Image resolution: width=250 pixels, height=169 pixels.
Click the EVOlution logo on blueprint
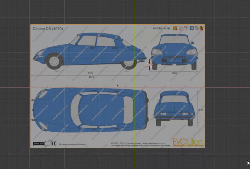coord(188,142)
